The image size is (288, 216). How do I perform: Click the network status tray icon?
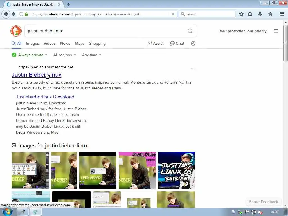point(254,212)
